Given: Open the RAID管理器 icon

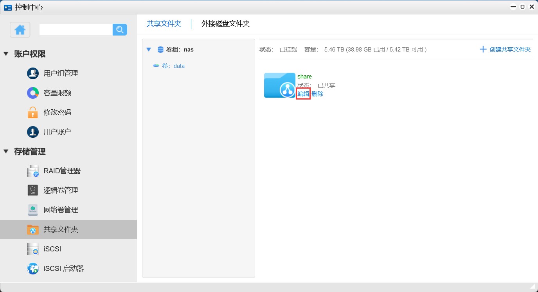Looking at the screenshot, I should (x=33, y=171).
